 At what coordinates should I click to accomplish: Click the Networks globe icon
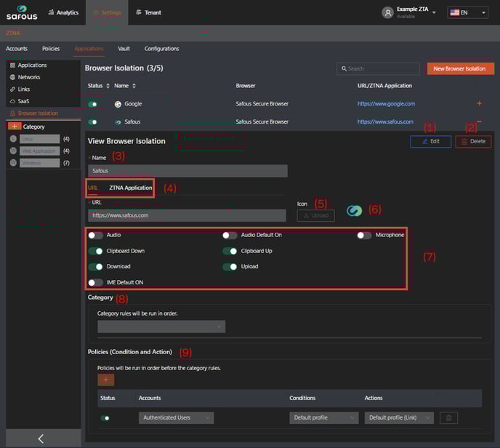pos(12,77)
